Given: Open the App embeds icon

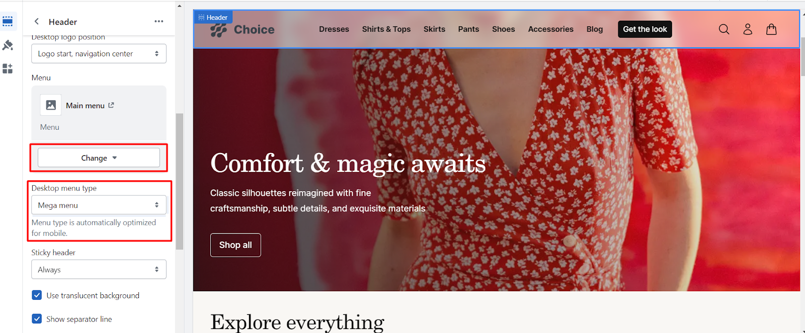Looking at the screenshot, I should click(x=8, y=68).
